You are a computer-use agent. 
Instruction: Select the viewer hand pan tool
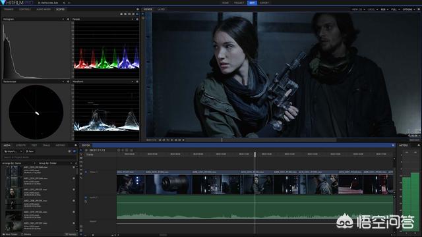(143, 18)
